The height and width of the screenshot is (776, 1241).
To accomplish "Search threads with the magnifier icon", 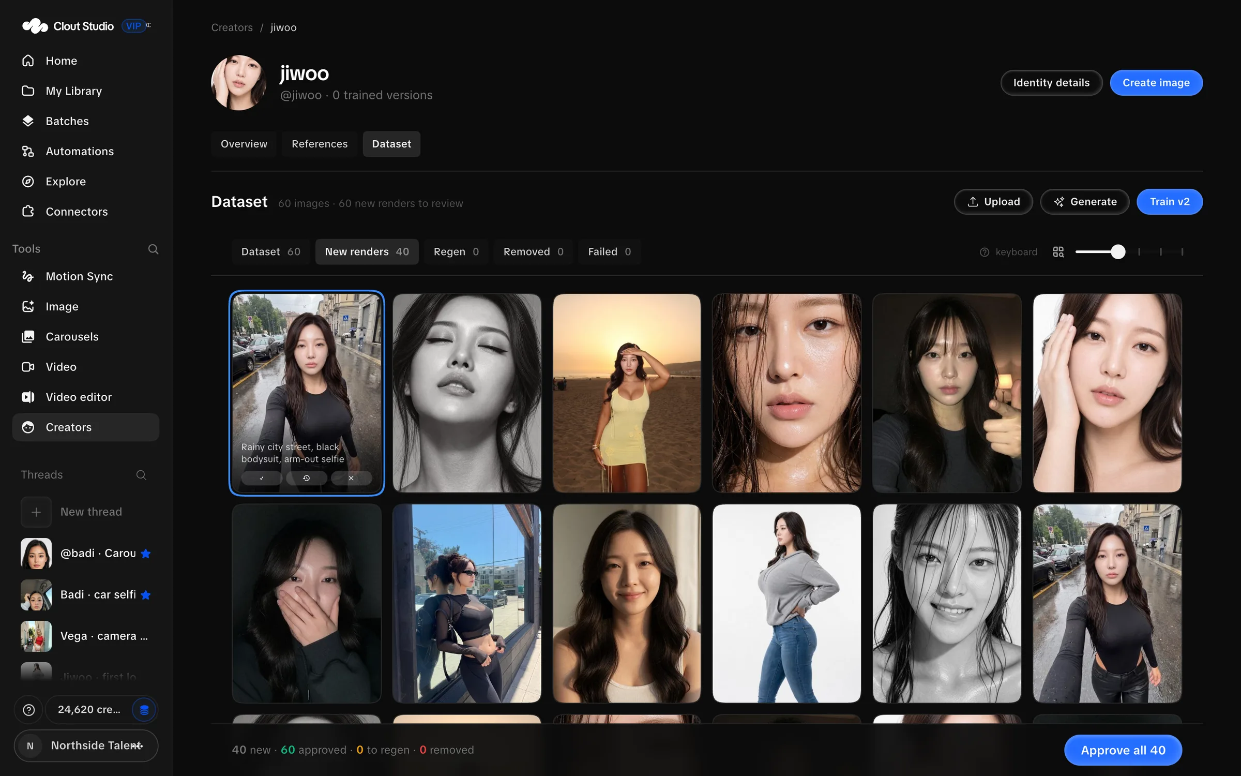I will (x=141, y=475).
